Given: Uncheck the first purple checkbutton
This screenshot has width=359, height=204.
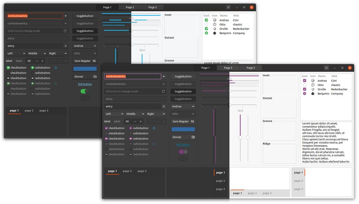Looking at the screenshot, I should (x=106, y=128).
